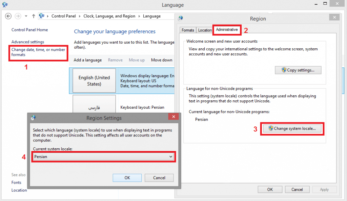
Task: Click Move down in language list
Action: [x=162, y=60]
